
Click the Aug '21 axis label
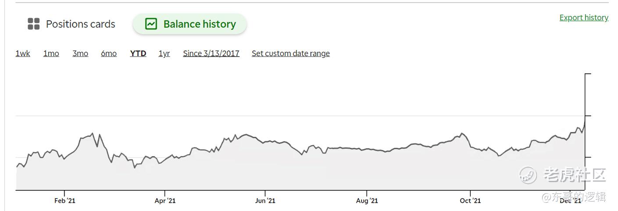[x=367, y=200]
